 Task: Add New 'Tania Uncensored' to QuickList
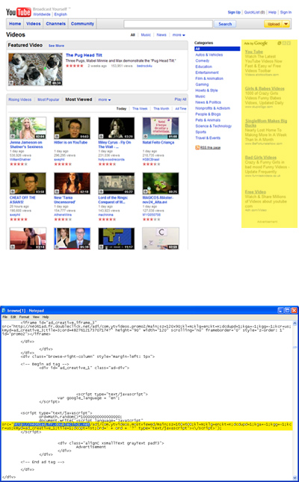pyautogui.click(x=57, y=191)
